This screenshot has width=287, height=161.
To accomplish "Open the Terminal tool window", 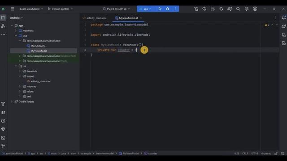I will 3,138.
